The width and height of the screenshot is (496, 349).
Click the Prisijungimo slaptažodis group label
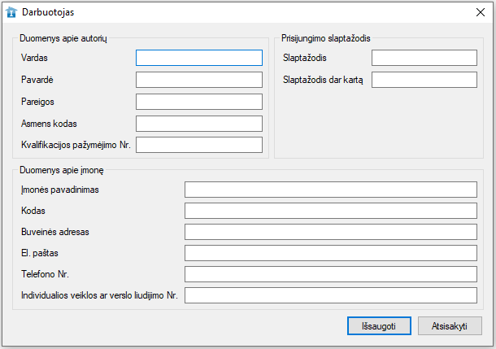[x=326, y=38]
